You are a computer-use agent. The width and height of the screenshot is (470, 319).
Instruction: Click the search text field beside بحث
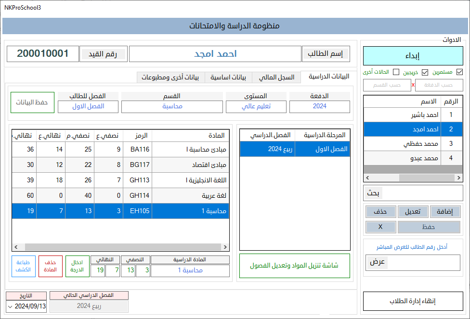pos(422,193)
